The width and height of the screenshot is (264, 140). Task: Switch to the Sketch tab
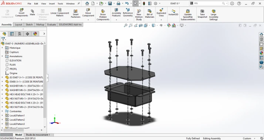coord(29,24)
